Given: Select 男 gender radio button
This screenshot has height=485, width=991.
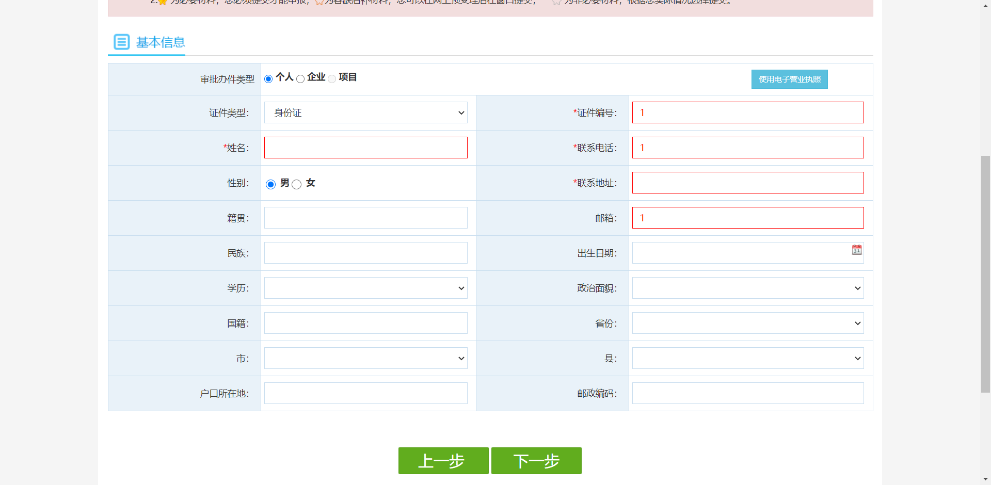Looking at the screenshot, I should tap(270, 184).
